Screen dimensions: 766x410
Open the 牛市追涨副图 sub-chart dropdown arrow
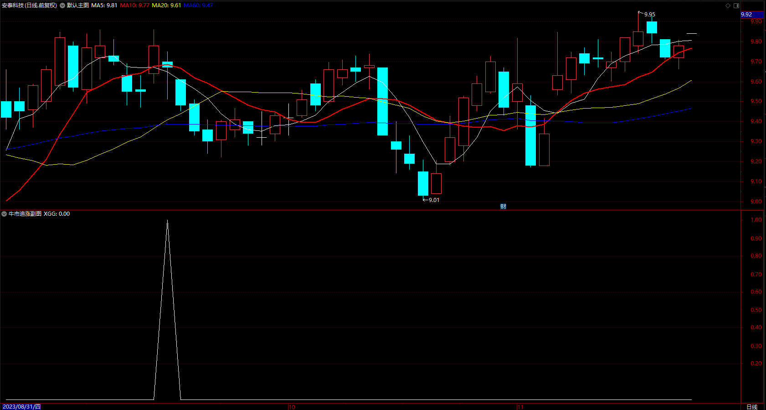(4, 214)
